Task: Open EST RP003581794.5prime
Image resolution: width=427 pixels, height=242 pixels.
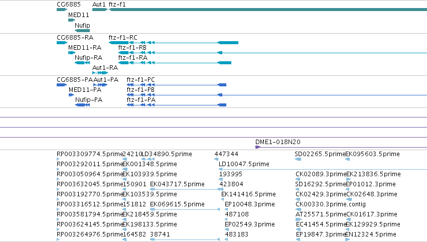Action: (x=90, y=214)
